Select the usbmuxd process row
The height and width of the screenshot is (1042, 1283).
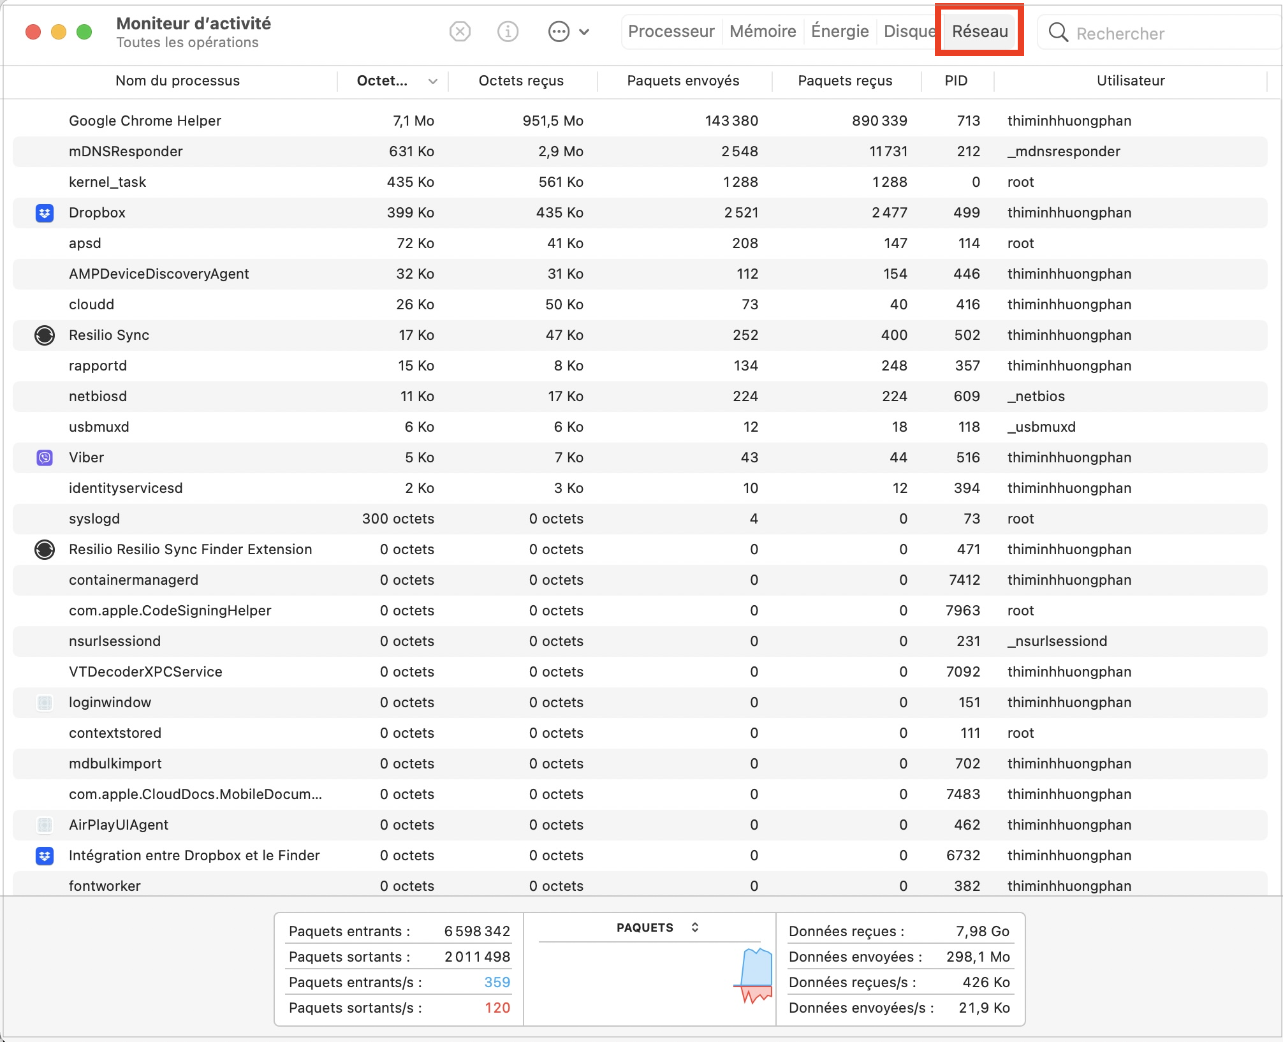[640, 427]
